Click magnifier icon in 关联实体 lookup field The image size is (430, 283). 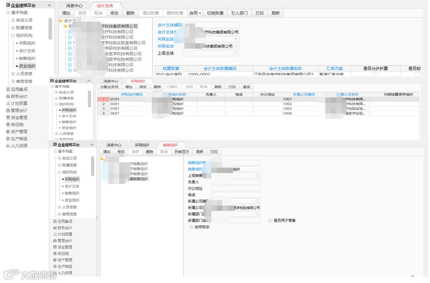(236, 46)
